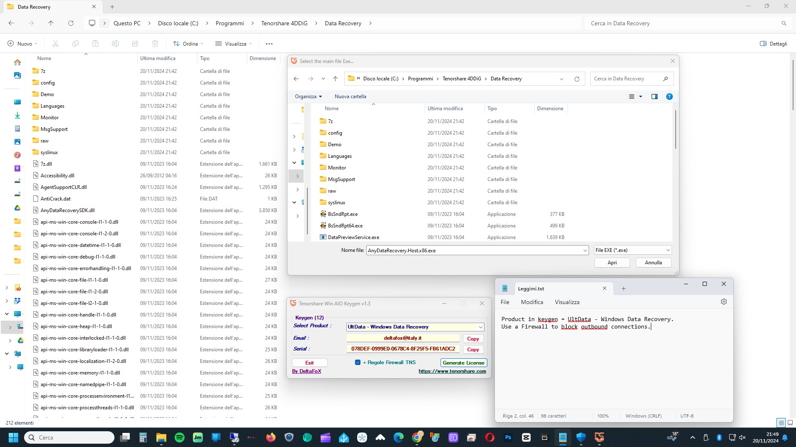Go up one folder level in Explorer

click(51, 23)
